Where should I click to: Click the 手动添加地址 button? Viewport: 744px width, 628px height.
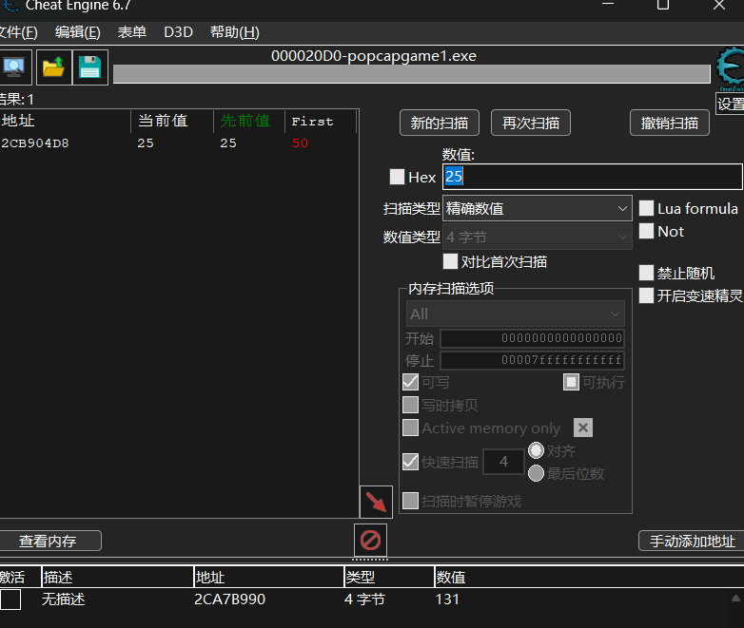tap(692, 541)
